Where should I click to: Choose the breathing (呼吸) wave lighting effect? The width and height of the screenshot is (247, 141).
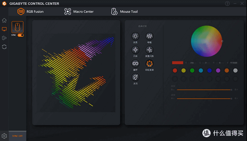coord(149,36)
